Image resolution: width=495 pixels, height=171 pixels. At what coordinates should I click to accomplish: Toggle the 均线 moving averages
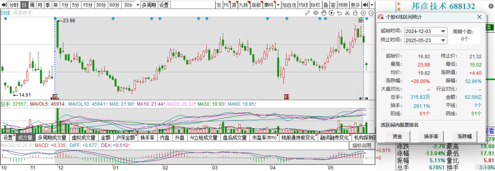(303, 5)
